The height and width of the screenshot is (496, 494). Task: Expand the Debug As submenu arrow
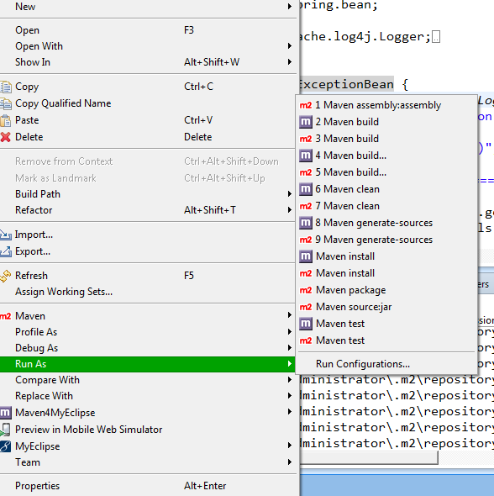coord(290,348)
